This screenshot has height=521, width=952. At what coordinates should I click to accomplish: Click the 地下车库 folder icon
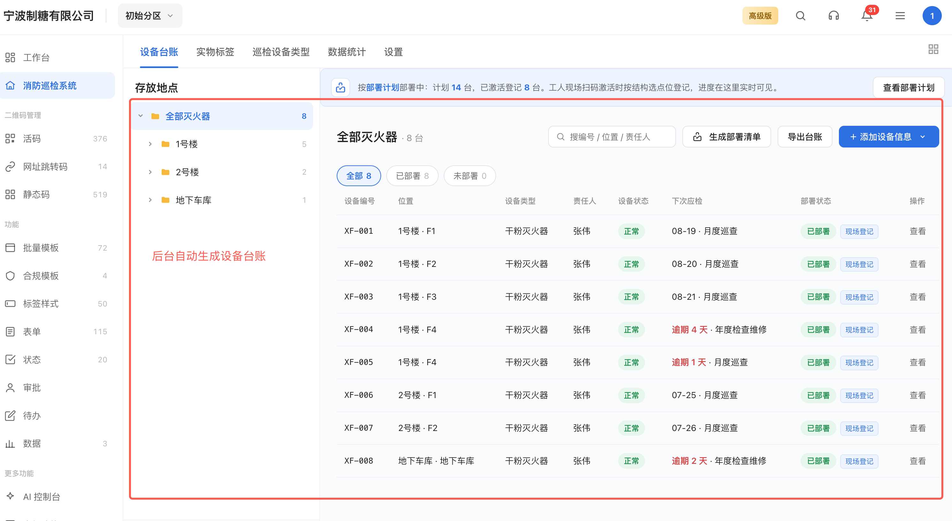165,200
